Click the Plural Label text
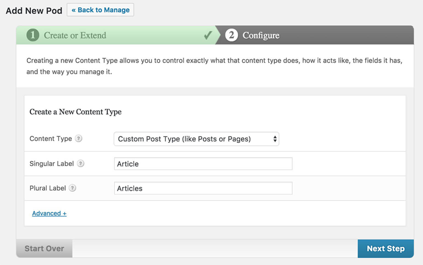 click(48, 188)
